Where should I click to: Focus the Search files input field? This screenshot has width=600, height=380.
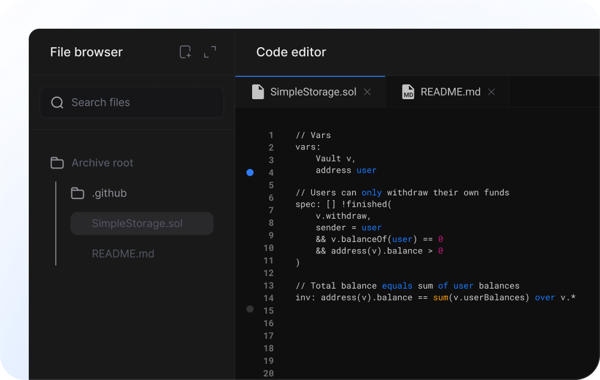(144, 103)
